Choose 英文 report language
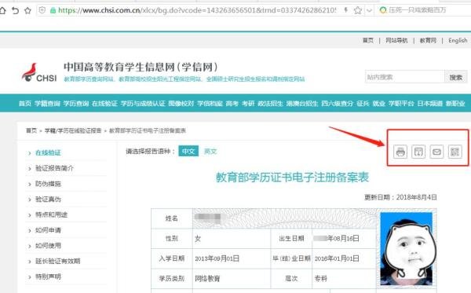The image size is (471, 293). (x=210, y=151)
